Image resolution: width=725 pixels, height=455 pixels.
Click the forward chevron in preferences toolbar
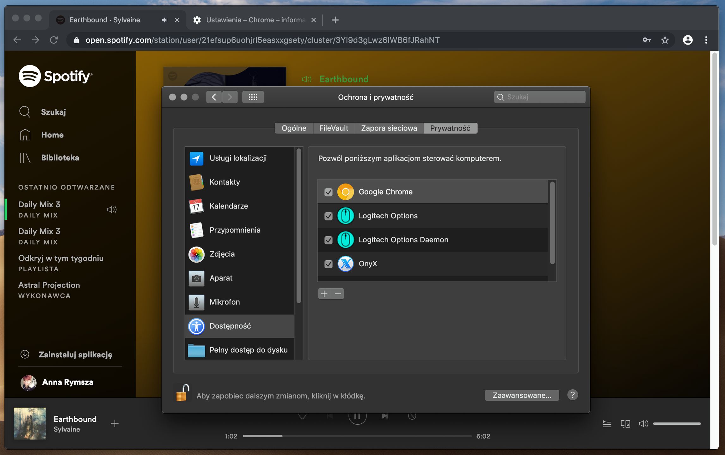(x=230, y=97)
